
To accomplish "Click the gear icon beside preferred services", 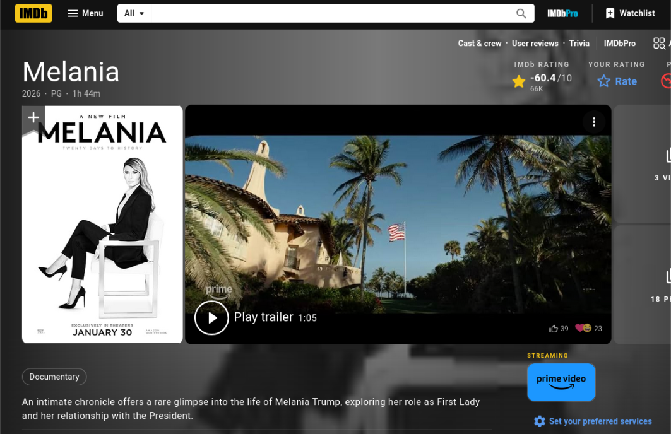I will (540, 421).
